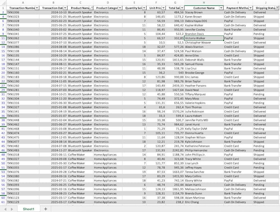The width and height of the screenshot is (280, 212).
Task: Select row 11 header
Action: pos(3,38)
